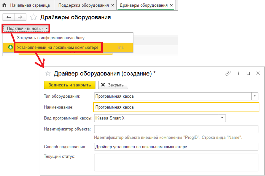Click the forward navigation arrow
Viewport: 265px width, 176px height.
(x=20, y=17)
